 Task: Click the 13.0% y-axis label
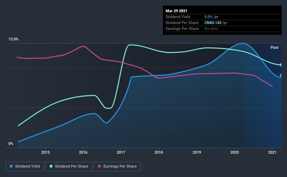point(13,39)
